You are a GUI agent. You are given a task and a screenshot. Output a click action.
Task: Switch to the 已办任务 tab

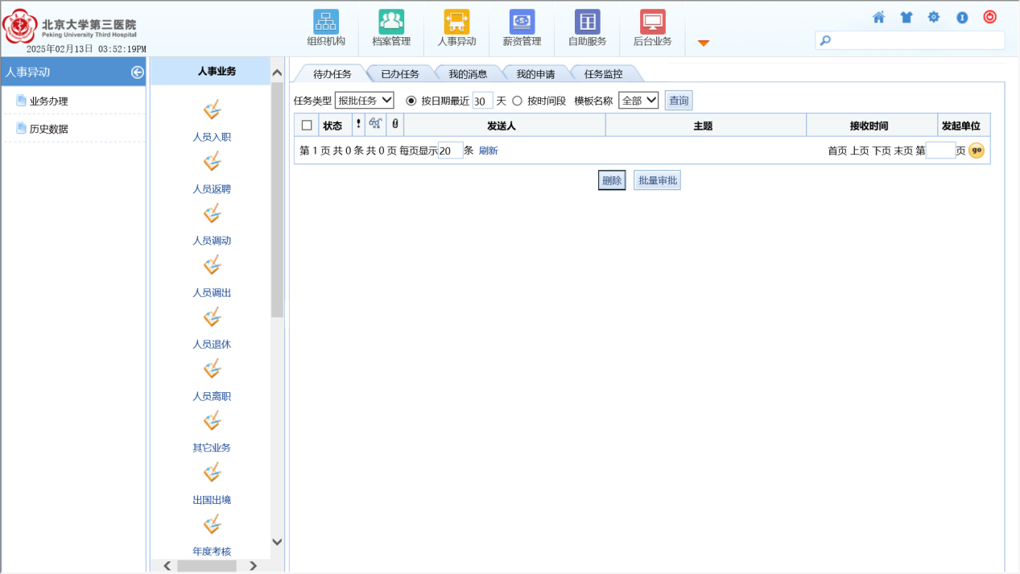[x=399, y=74]
